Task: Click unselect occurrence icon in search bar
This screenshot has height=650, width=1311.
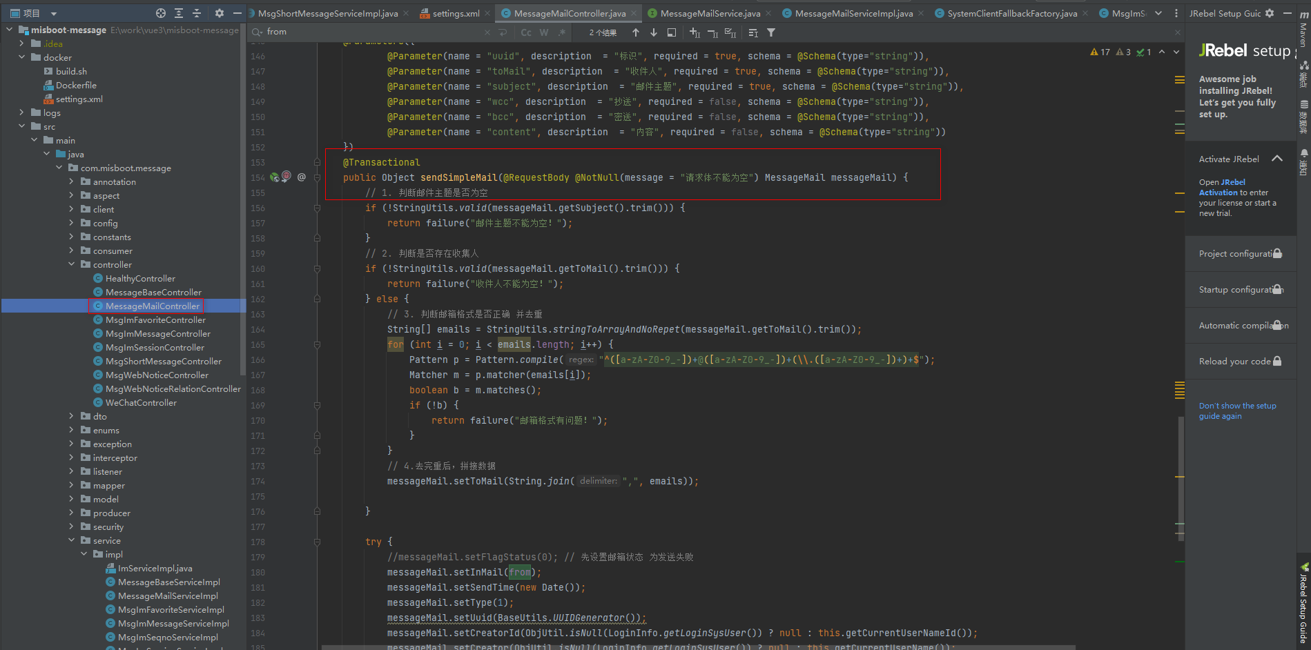Action: 713,32
